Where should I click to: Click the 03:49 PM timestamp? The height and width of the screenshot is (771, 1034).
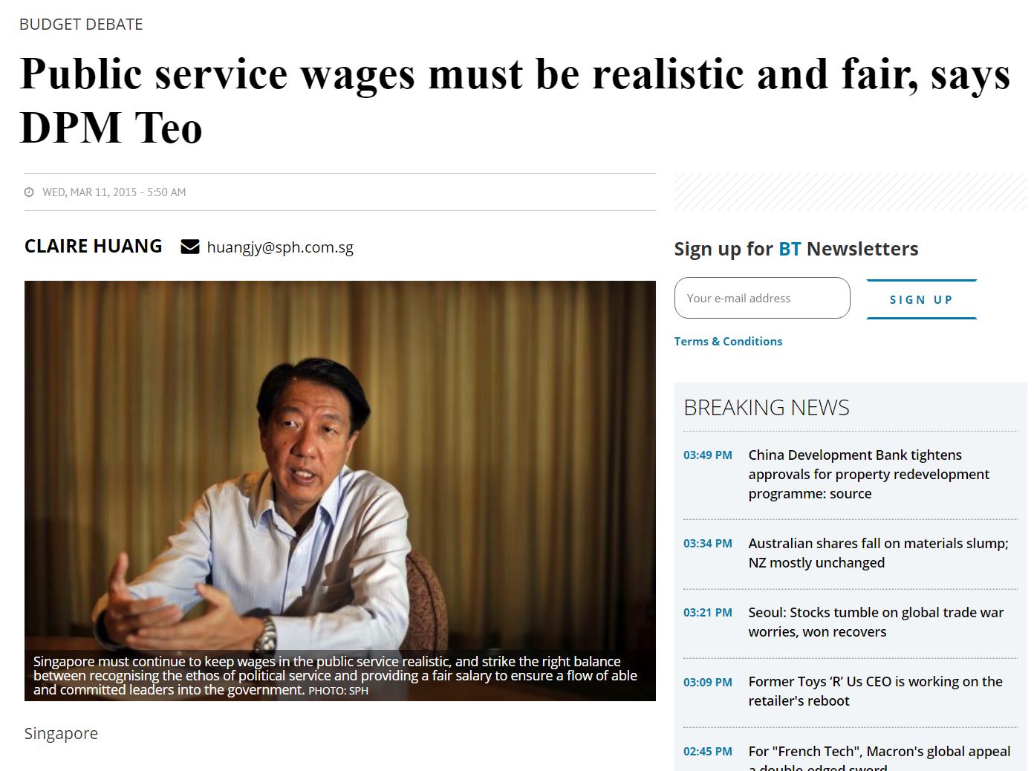click(708, 455)
